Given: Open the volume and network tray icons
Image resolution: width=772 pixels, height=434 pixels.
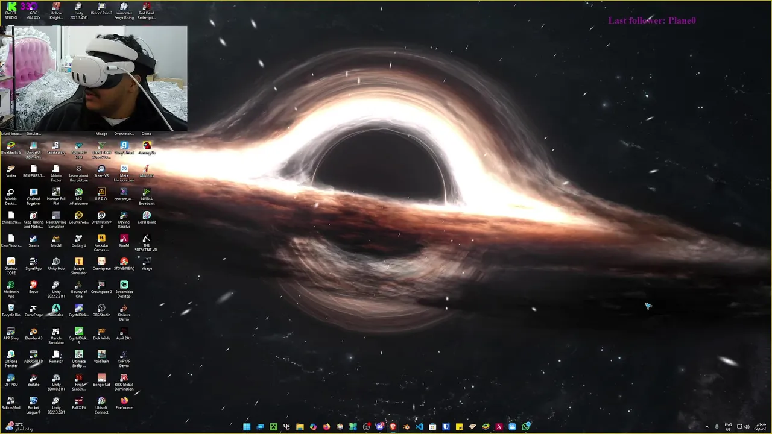Looking at the screenshot, I should (x=744, y=427).
